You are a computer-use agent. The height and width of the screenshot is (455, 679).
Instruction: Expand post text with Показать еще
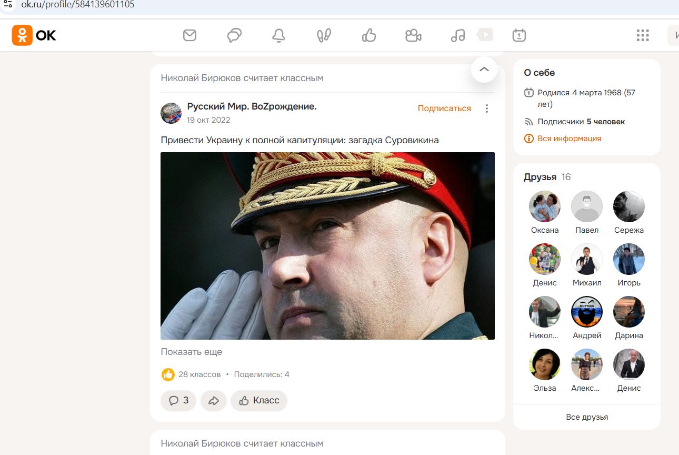tap(192, 352)
